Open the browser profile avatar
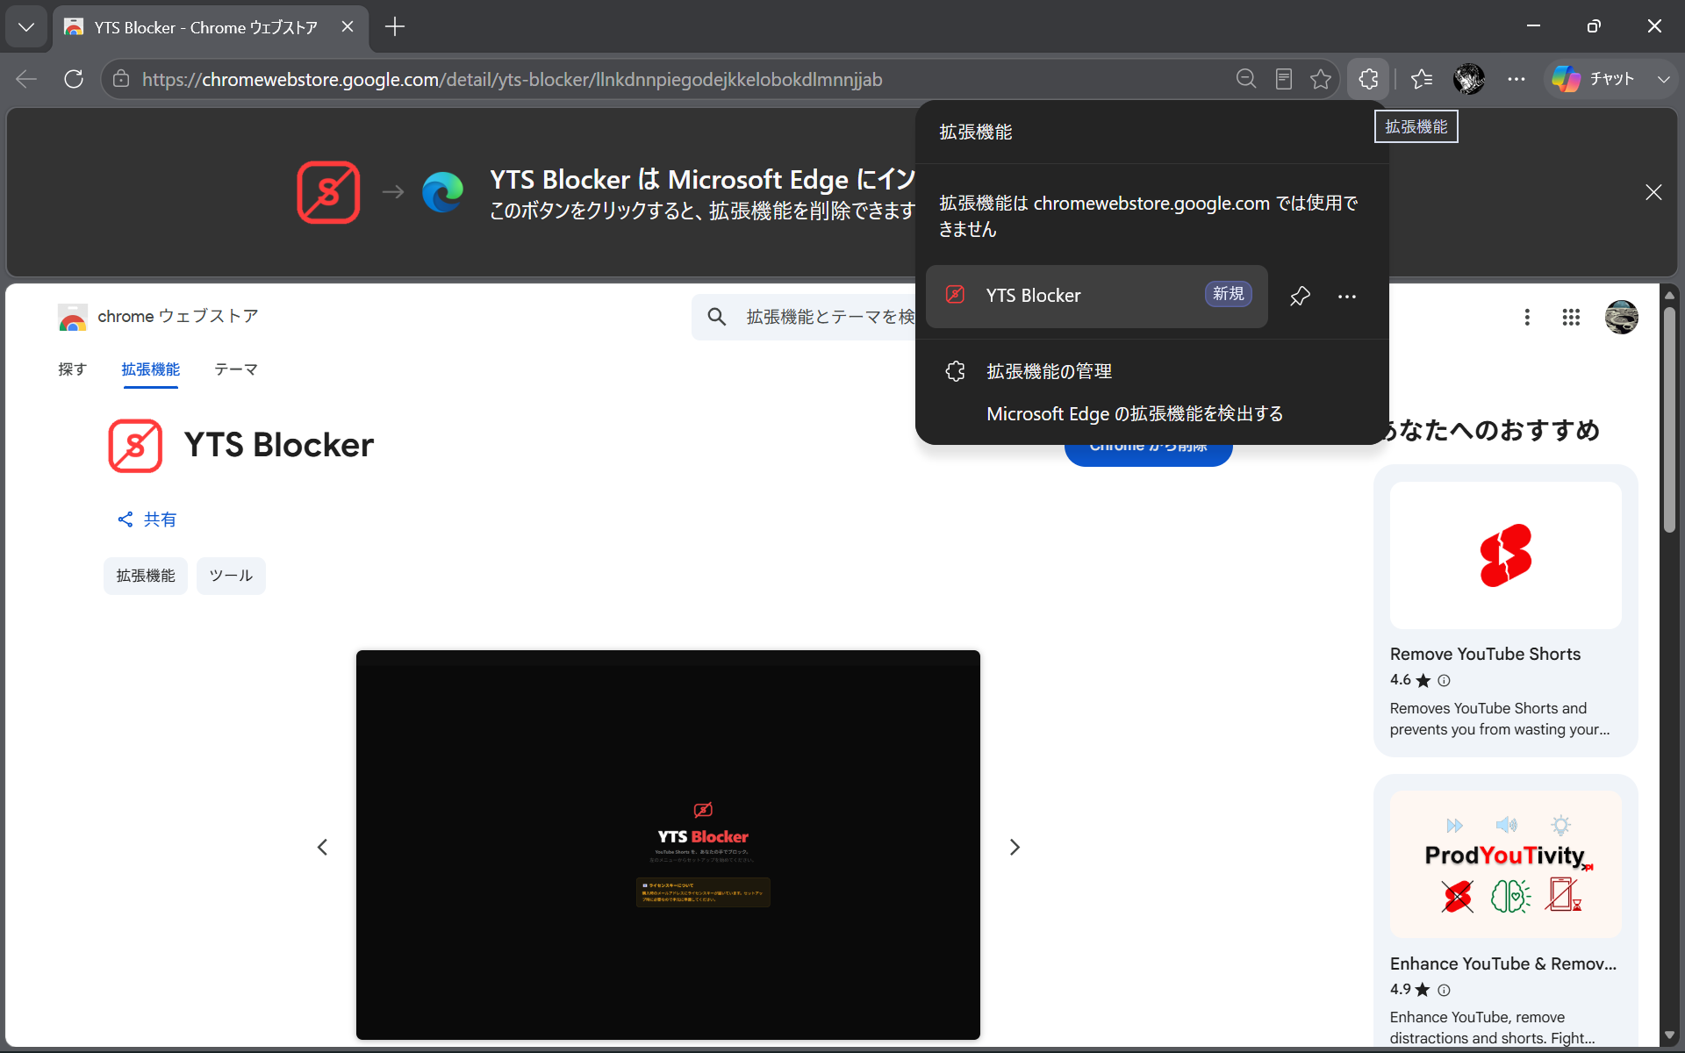The width and height of the screenshot is (1685, 1053). [x=1469, y=79]
